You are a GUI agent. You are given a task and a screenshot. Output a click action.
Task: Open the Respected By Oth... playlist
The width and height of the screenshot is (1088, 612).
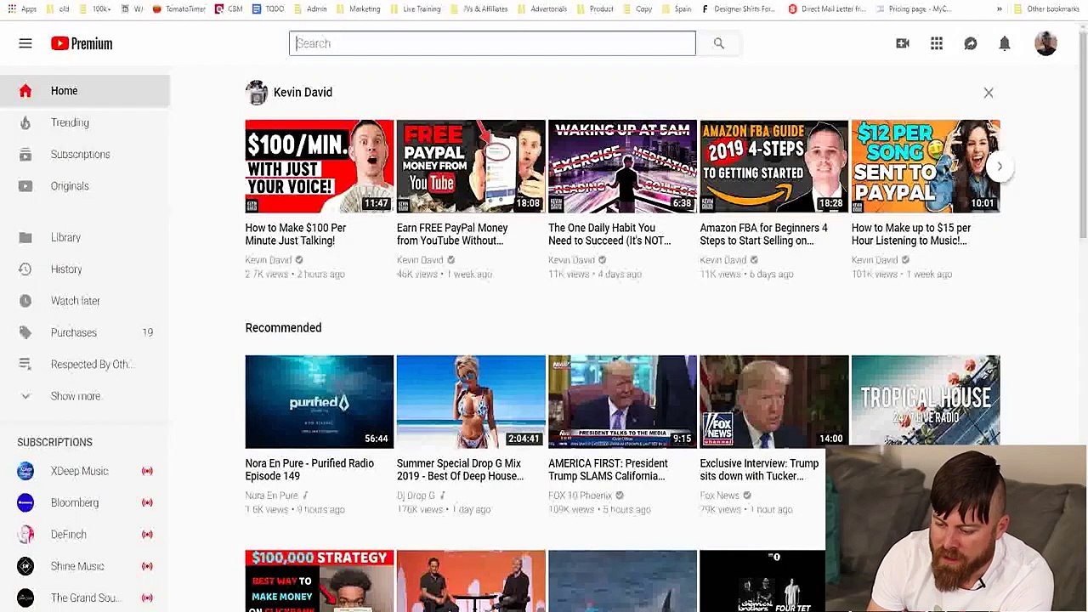coord(85,365)
